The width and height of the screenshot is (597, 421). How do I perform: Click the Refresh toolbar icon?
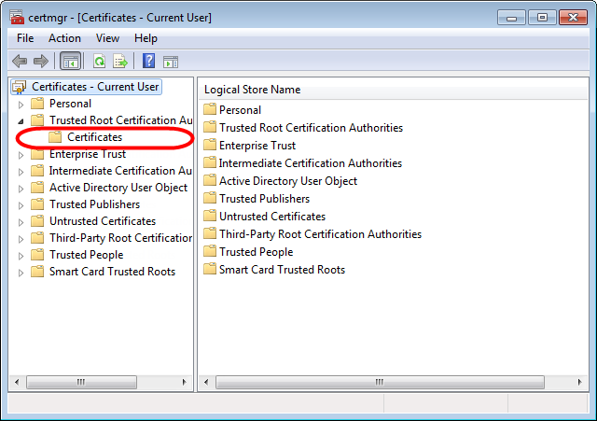coord(99,62)
